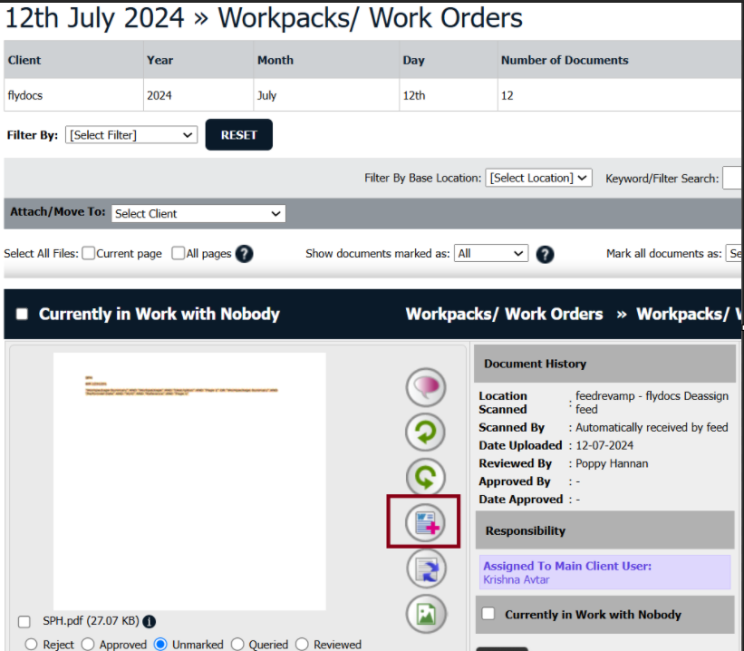Click the replace document blue arrows icon
The width and height of the screenshot is (744, 651).
[426, 568]
